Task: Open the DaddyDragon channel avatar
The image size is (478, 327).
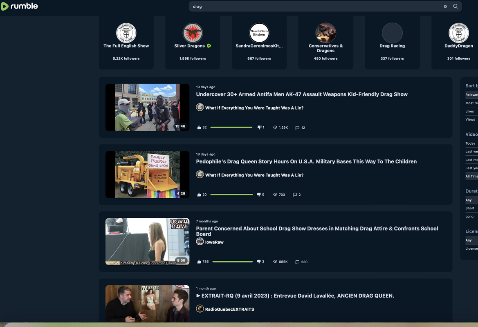Action: [x=458, y=33]
